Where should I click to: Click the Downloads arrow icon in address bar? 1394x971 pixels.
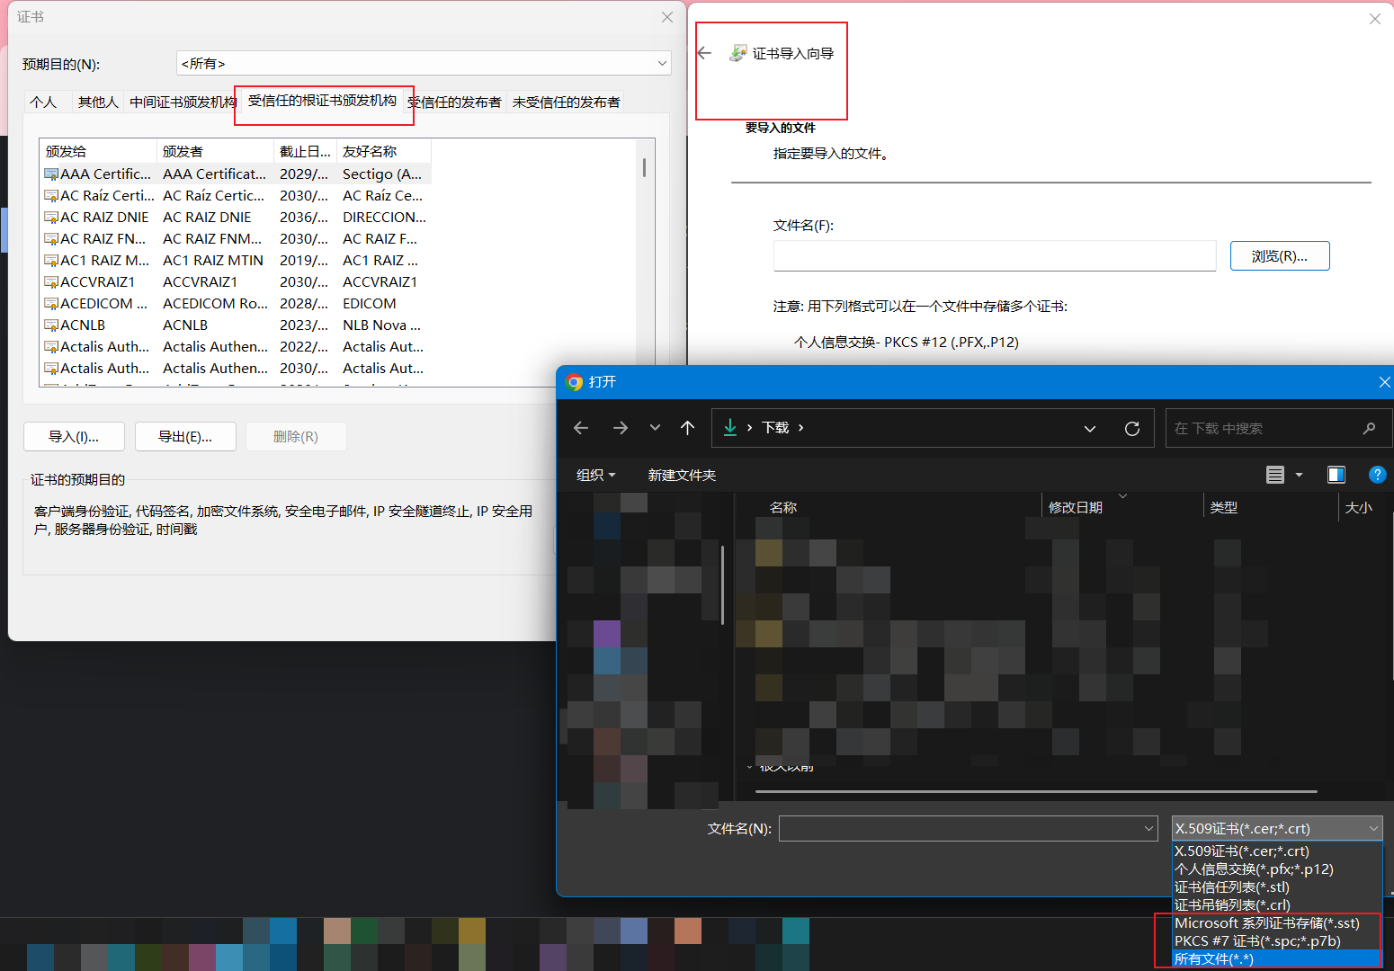[730, 427]
